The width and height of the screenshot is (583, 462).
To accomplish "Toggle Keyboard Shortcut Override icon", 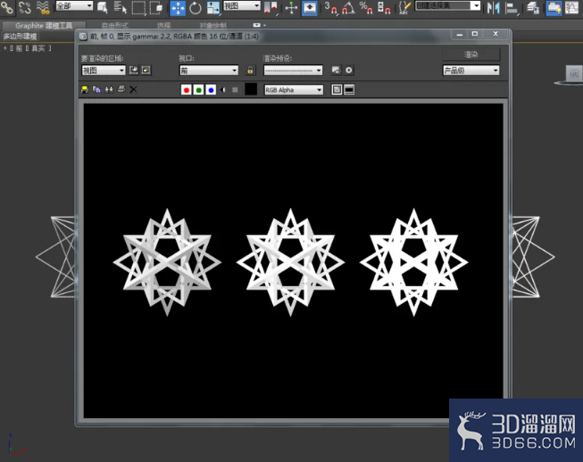I will (x=309, y=8).
